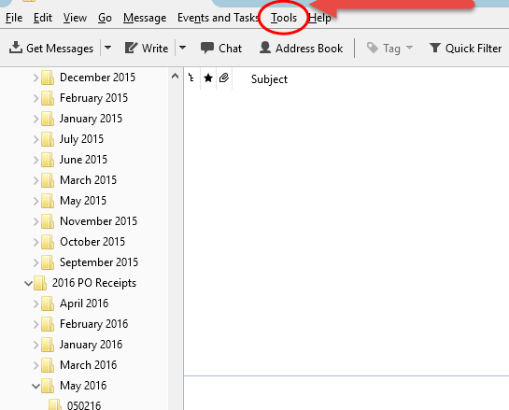This screenshot has width=509, height=410.
Task: Open Get Messages dropdown arrow
Action: [x=107, y=48]
